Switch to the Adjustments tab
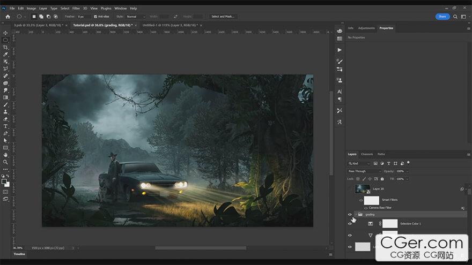472x265 pixels. [366, 28]
